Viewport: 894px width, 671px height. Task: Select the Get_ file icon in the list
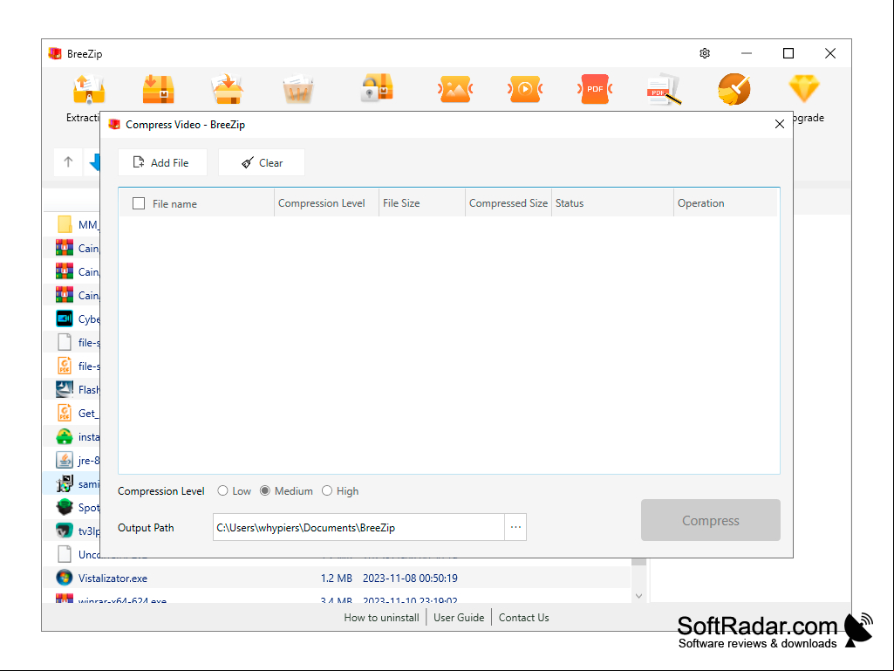(x=65, y=413)
